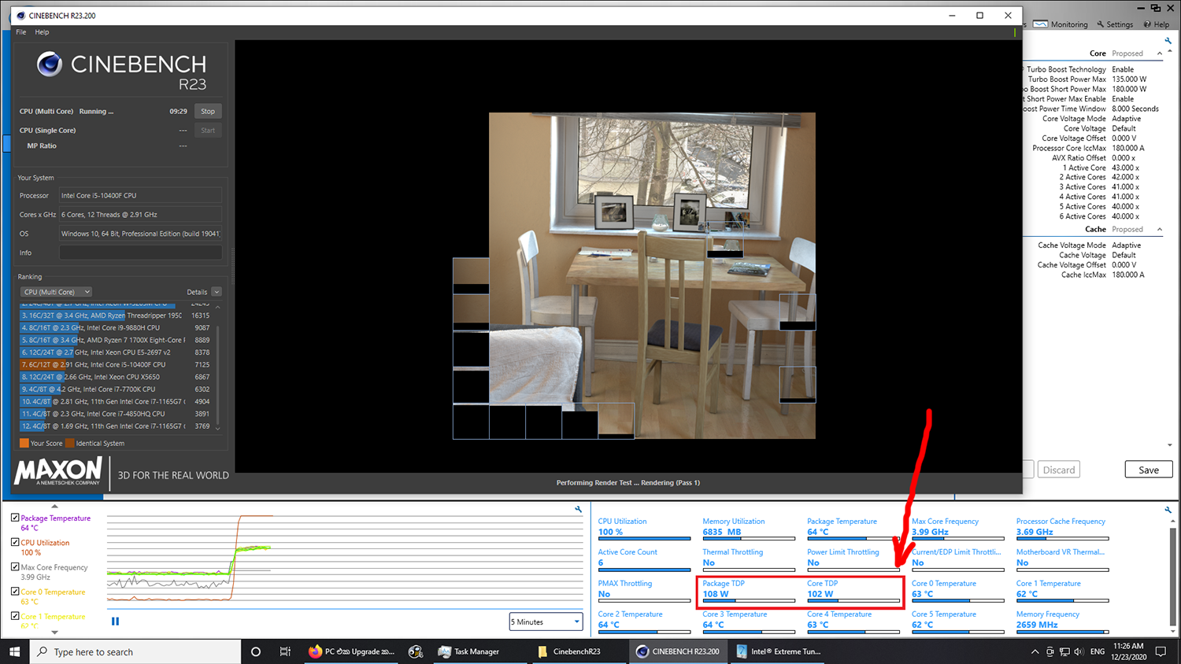The height and width of the screenshot is (664, 1181).
Task: Pause the monitoring graph
Action: tap(115, 622)
